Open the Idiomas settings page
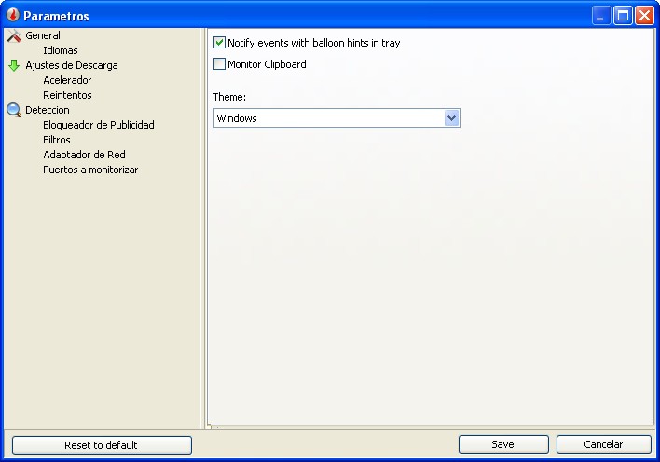This screenshot has width=660, height=462. pos(61,50)
